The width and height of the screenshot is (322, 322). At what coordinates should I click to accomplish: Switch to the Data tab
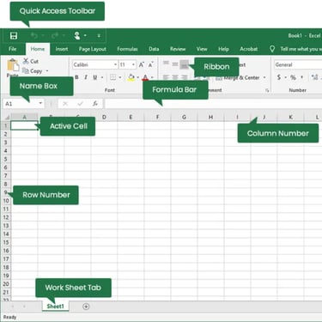coord(154,49)
